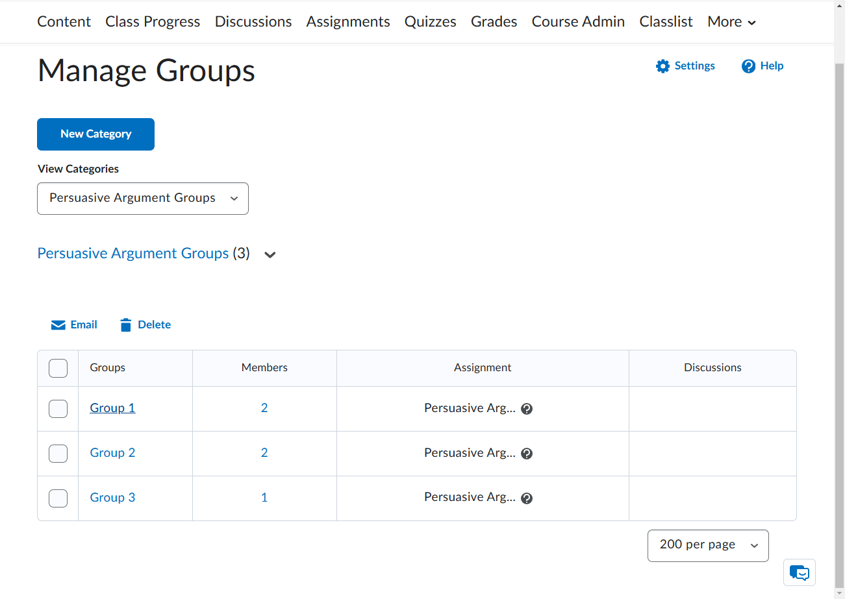Check the box for Group 2
The height and width of the screenshot is (599, 845).
[58, 454]
